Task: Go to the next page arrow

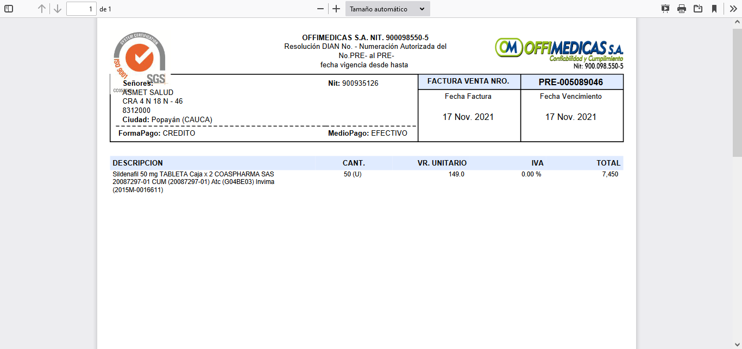Action: click(57, 9)
